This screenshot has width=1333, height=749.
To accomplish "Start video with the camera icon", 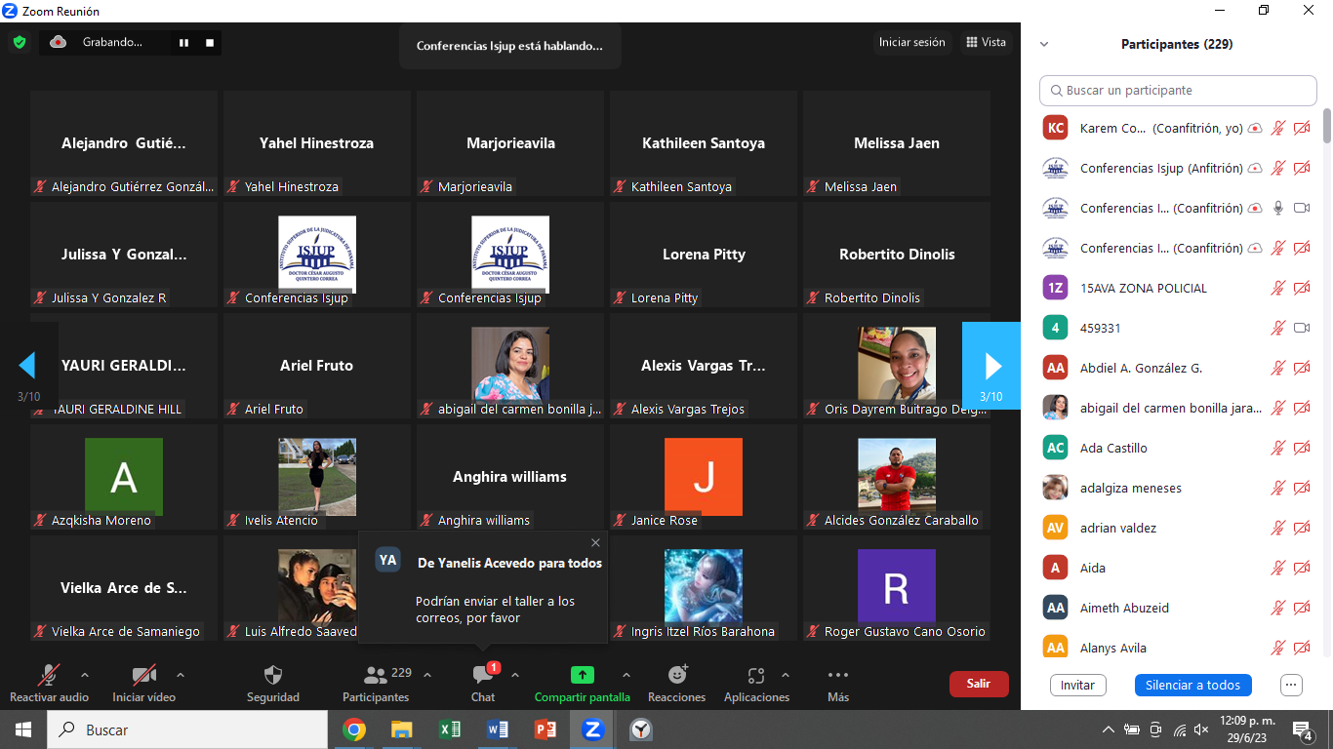I will click(x=143, y=675).
